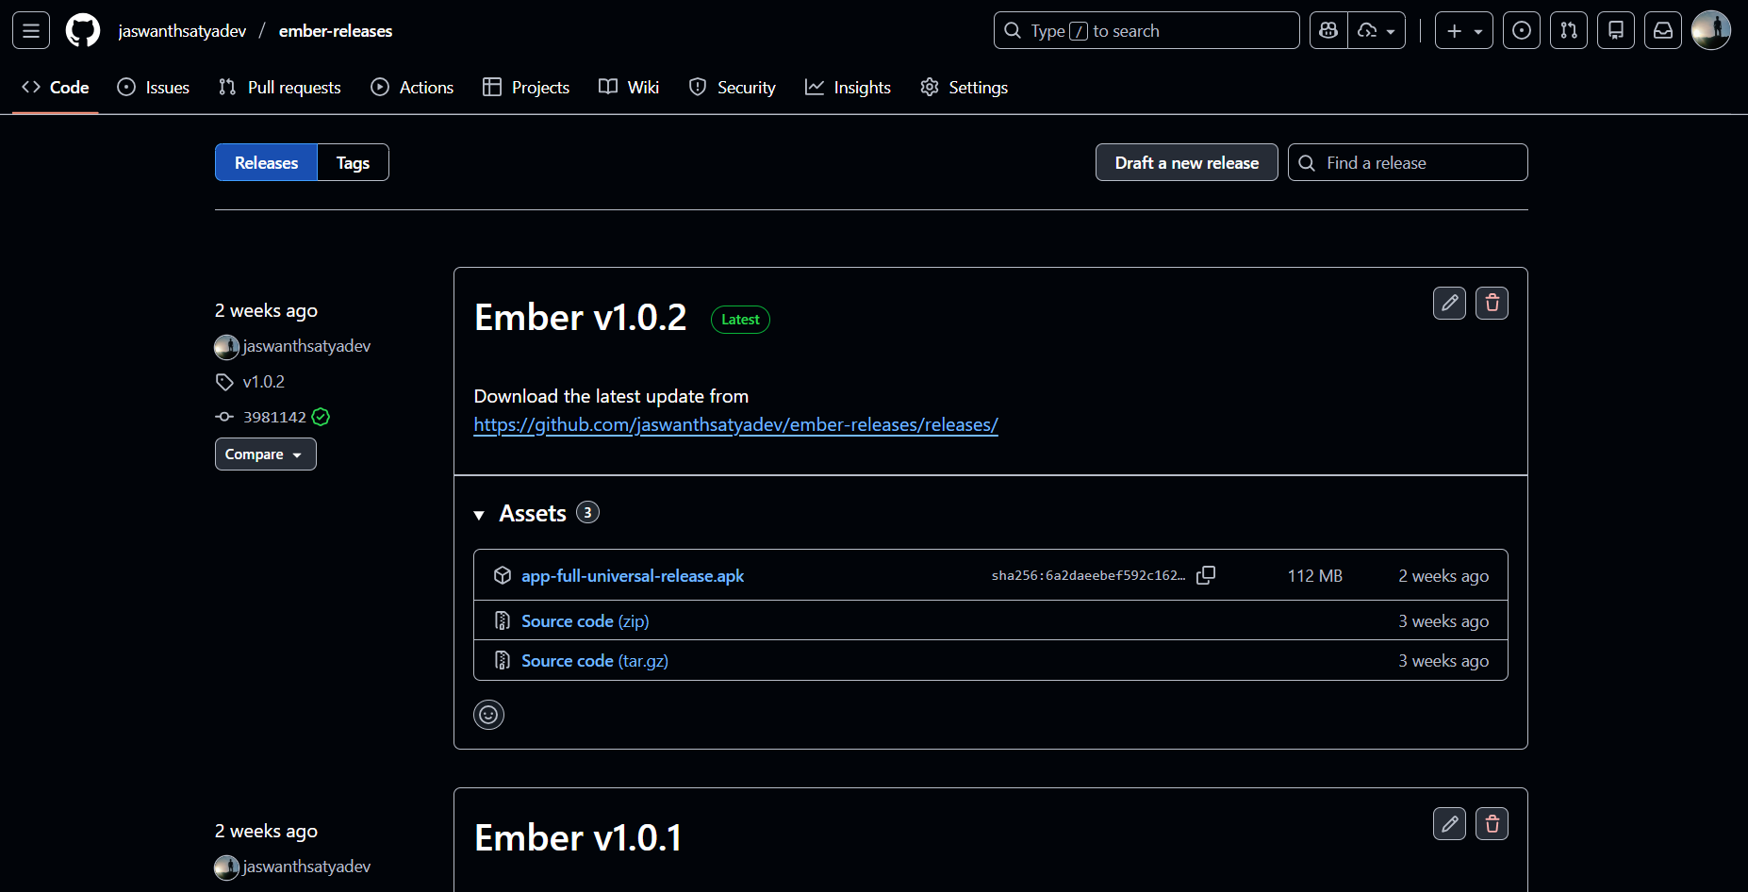Copy the sha256 checksum of the apk

[x=1206, y=574]
